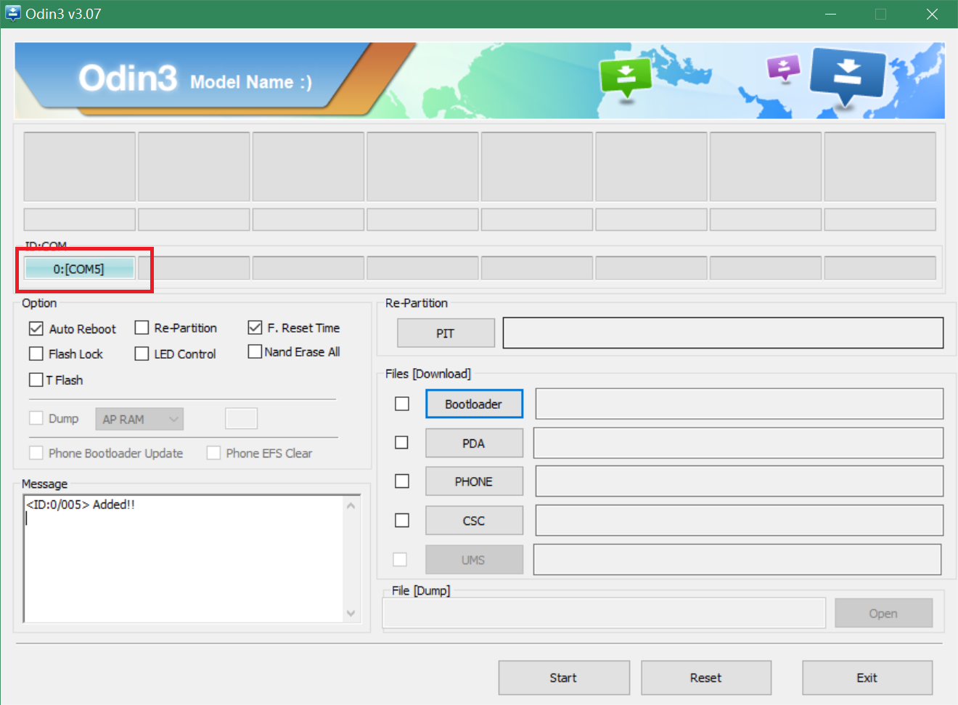Screen dimensions: 958x705
Task: Enable the Re-Partition option
Action: 142,328
